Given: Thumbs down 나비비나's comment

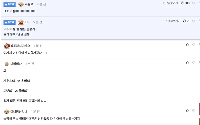Looking at the screenshot, I should [193, 63].
